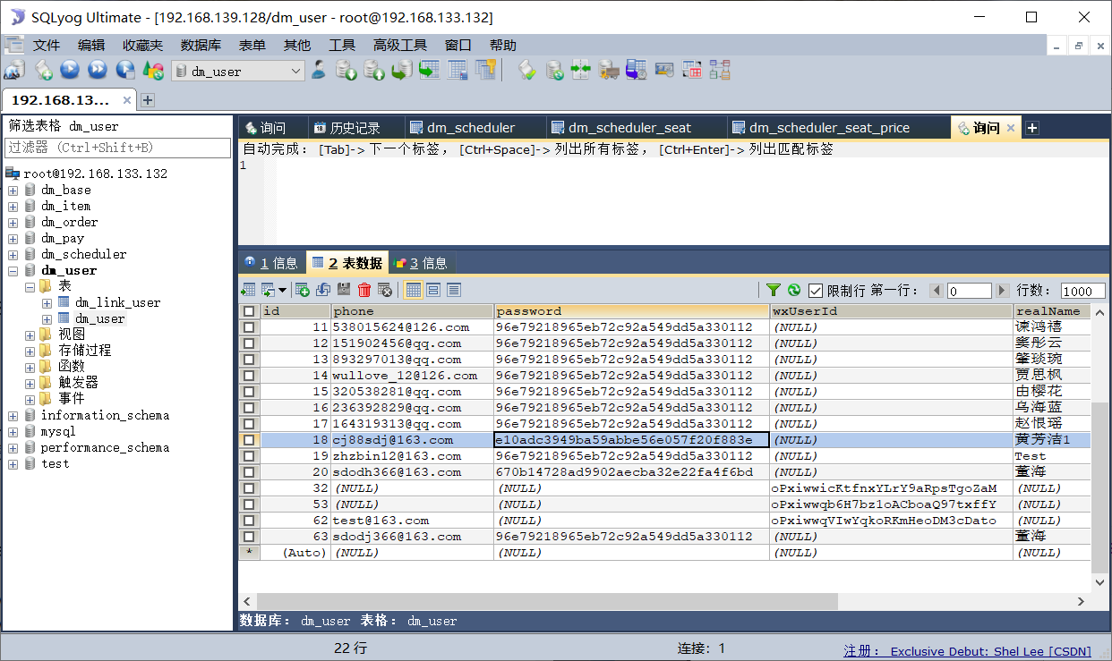Image resolution: width=1112 pixels, height=661 pixels.
Task: Click the schema synchronization tool icon
Action: pyautogui.click(x=581, y=71)
